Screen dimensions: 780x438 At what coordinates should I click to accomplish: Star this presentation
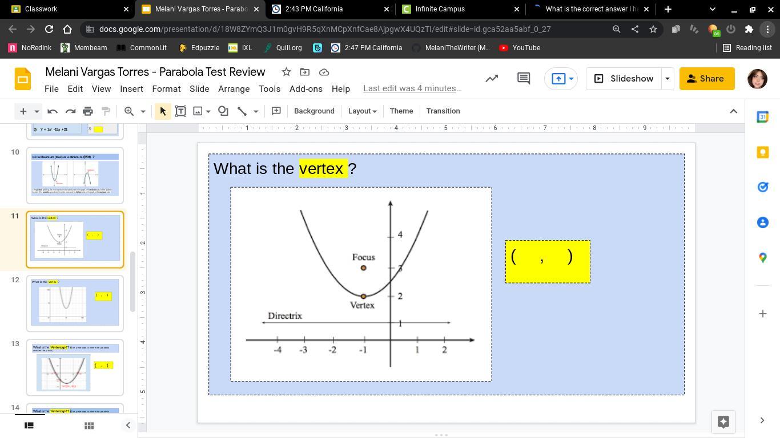[x=286, y=72]
